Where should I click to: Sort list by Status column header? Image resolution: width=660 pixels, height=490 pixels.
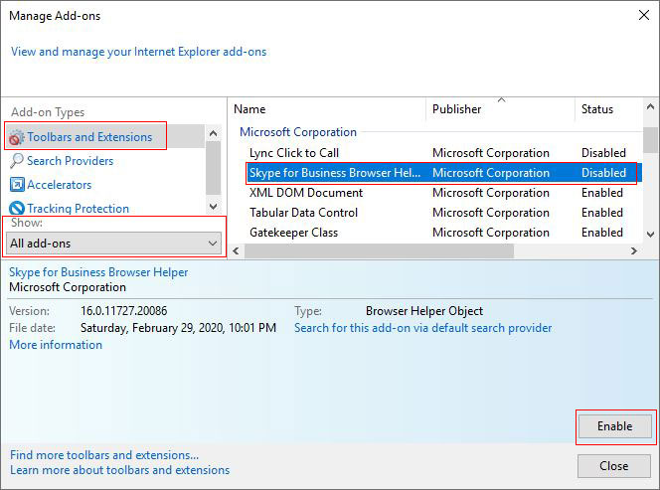(608, 109)
